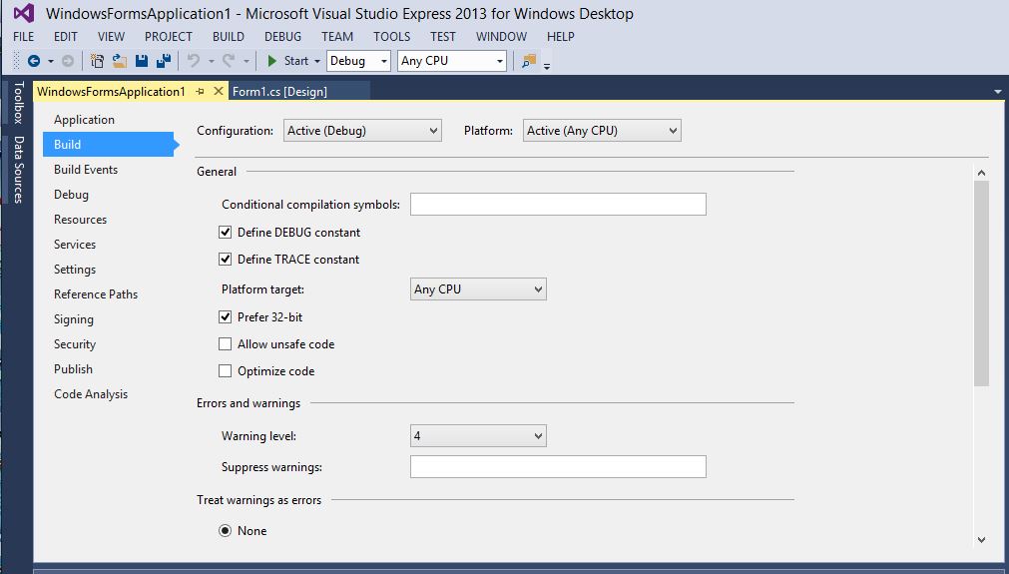This screenshot has width=1009, height=574.
Task: Open the PROJECT menu
Action: tap(169, 37)
